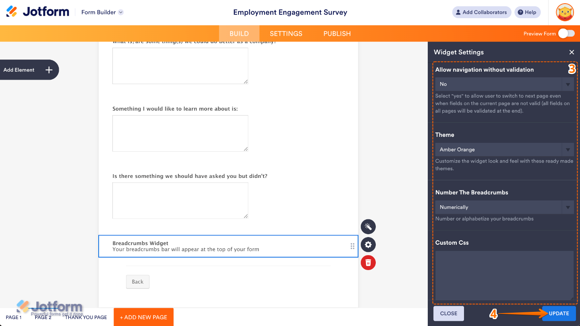
Task: Switch to the SETTINGS tab
Action: click(x=286, y=34)
